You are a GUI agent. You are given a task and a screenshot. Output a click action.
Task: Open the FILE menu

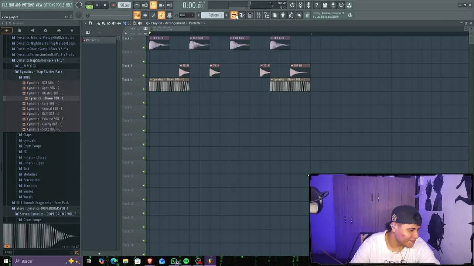(5, 5)
